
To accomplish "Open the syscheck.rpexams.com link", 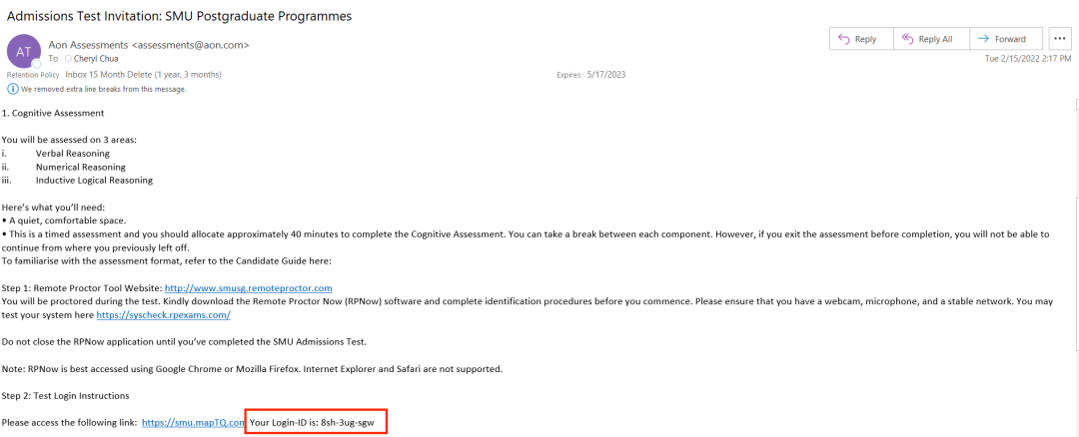I will point(163,314).
